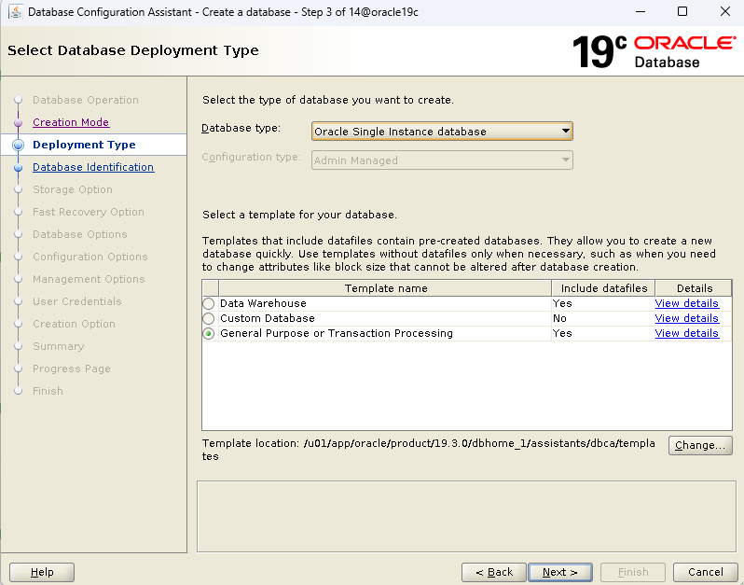Click General Purpose or Transaction Processing text
This screenshot has width=744, height=585.
pos(337,333)
